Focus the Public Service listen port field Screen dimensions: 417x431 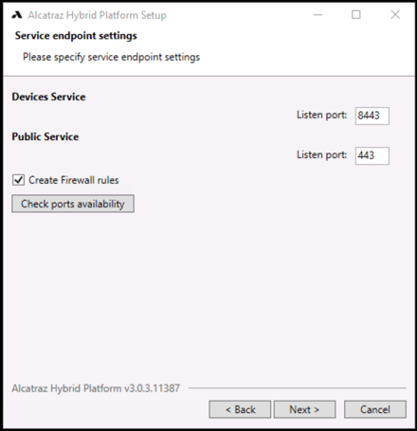(372, 155)
